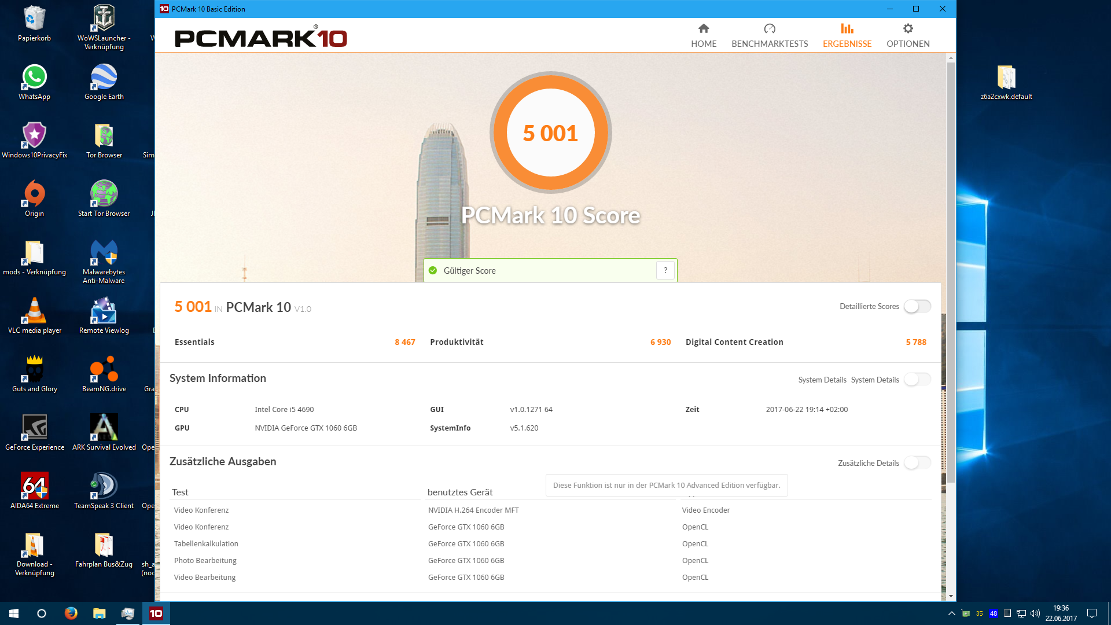Click the Essentials score 8 467

click(x=404, y=342)
